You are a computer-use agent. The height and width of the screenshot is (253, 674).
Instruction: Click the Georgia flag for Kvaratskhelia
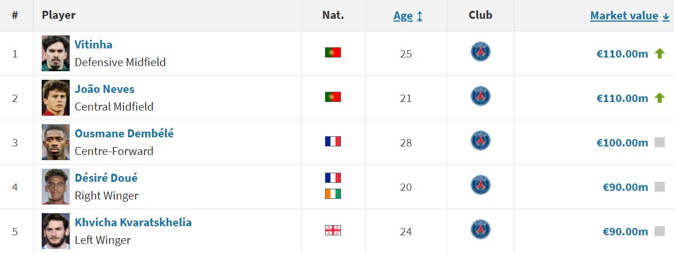[332, 230]
